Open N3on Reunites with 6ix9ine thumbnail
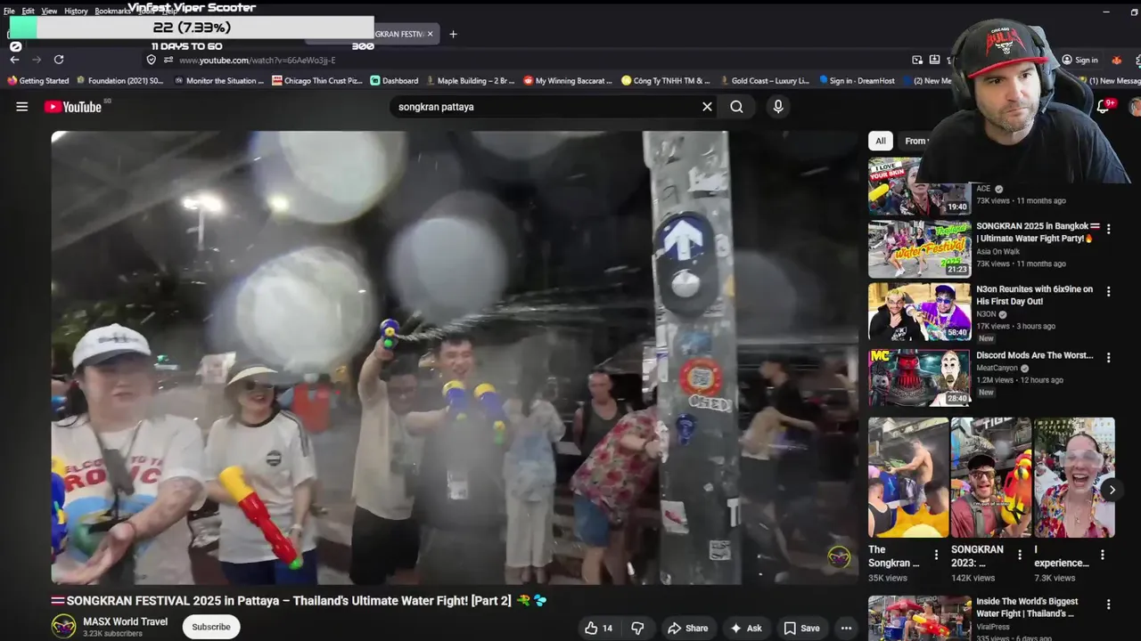This screenshot has width=1141, height=641. pyautogui.click(x=920, y=312)
